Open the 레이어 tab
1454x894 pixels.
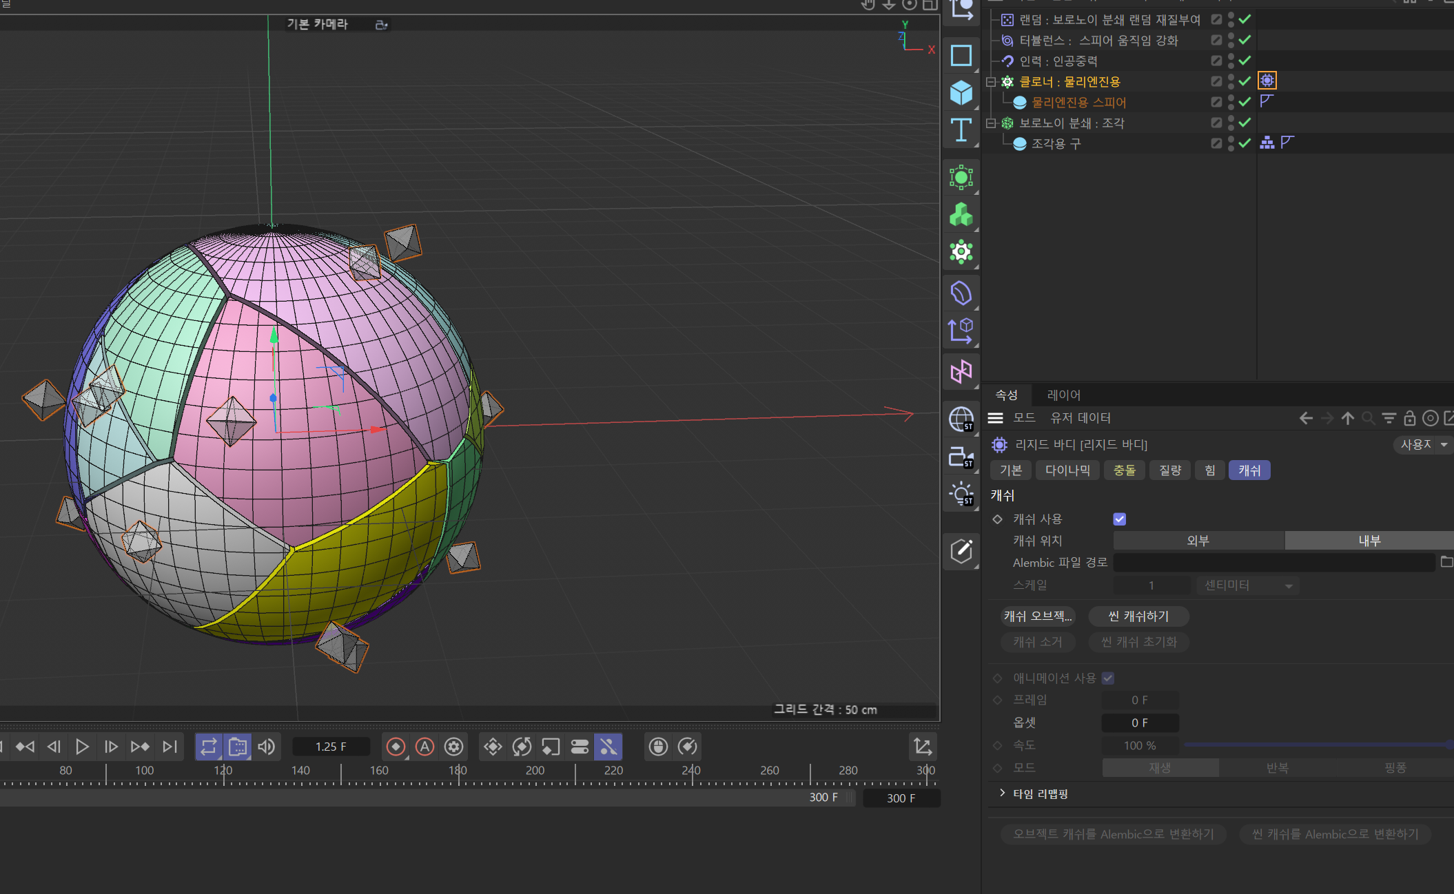point(1063,395)
